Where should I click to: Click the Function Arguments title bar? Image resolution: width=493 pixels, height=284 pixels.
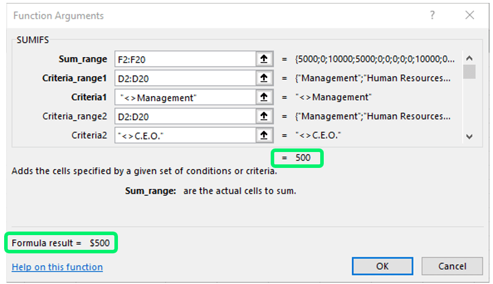(177, 15)
